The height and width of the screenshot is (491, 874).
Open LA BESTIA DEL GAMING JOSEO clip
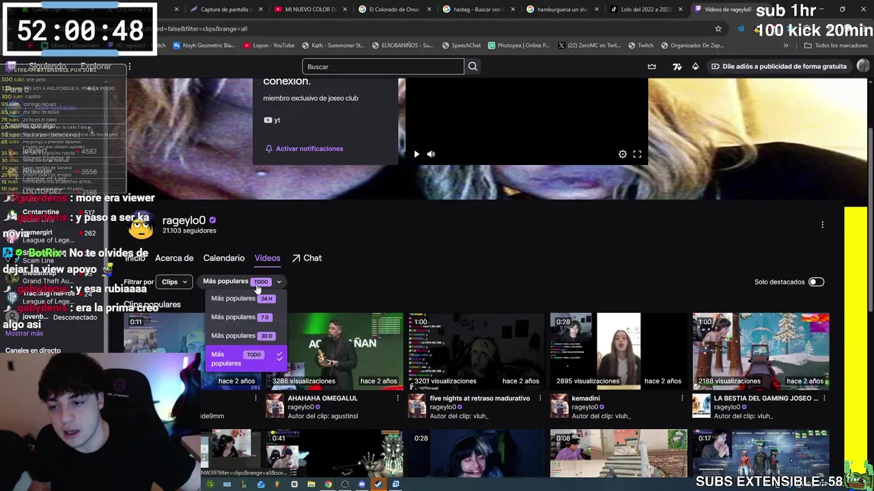pos(765,398)
